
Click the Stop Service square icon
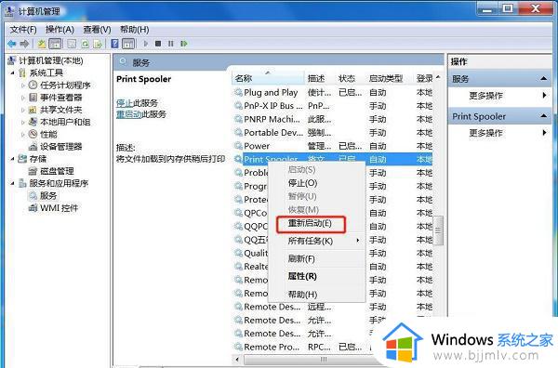[158, 44]
